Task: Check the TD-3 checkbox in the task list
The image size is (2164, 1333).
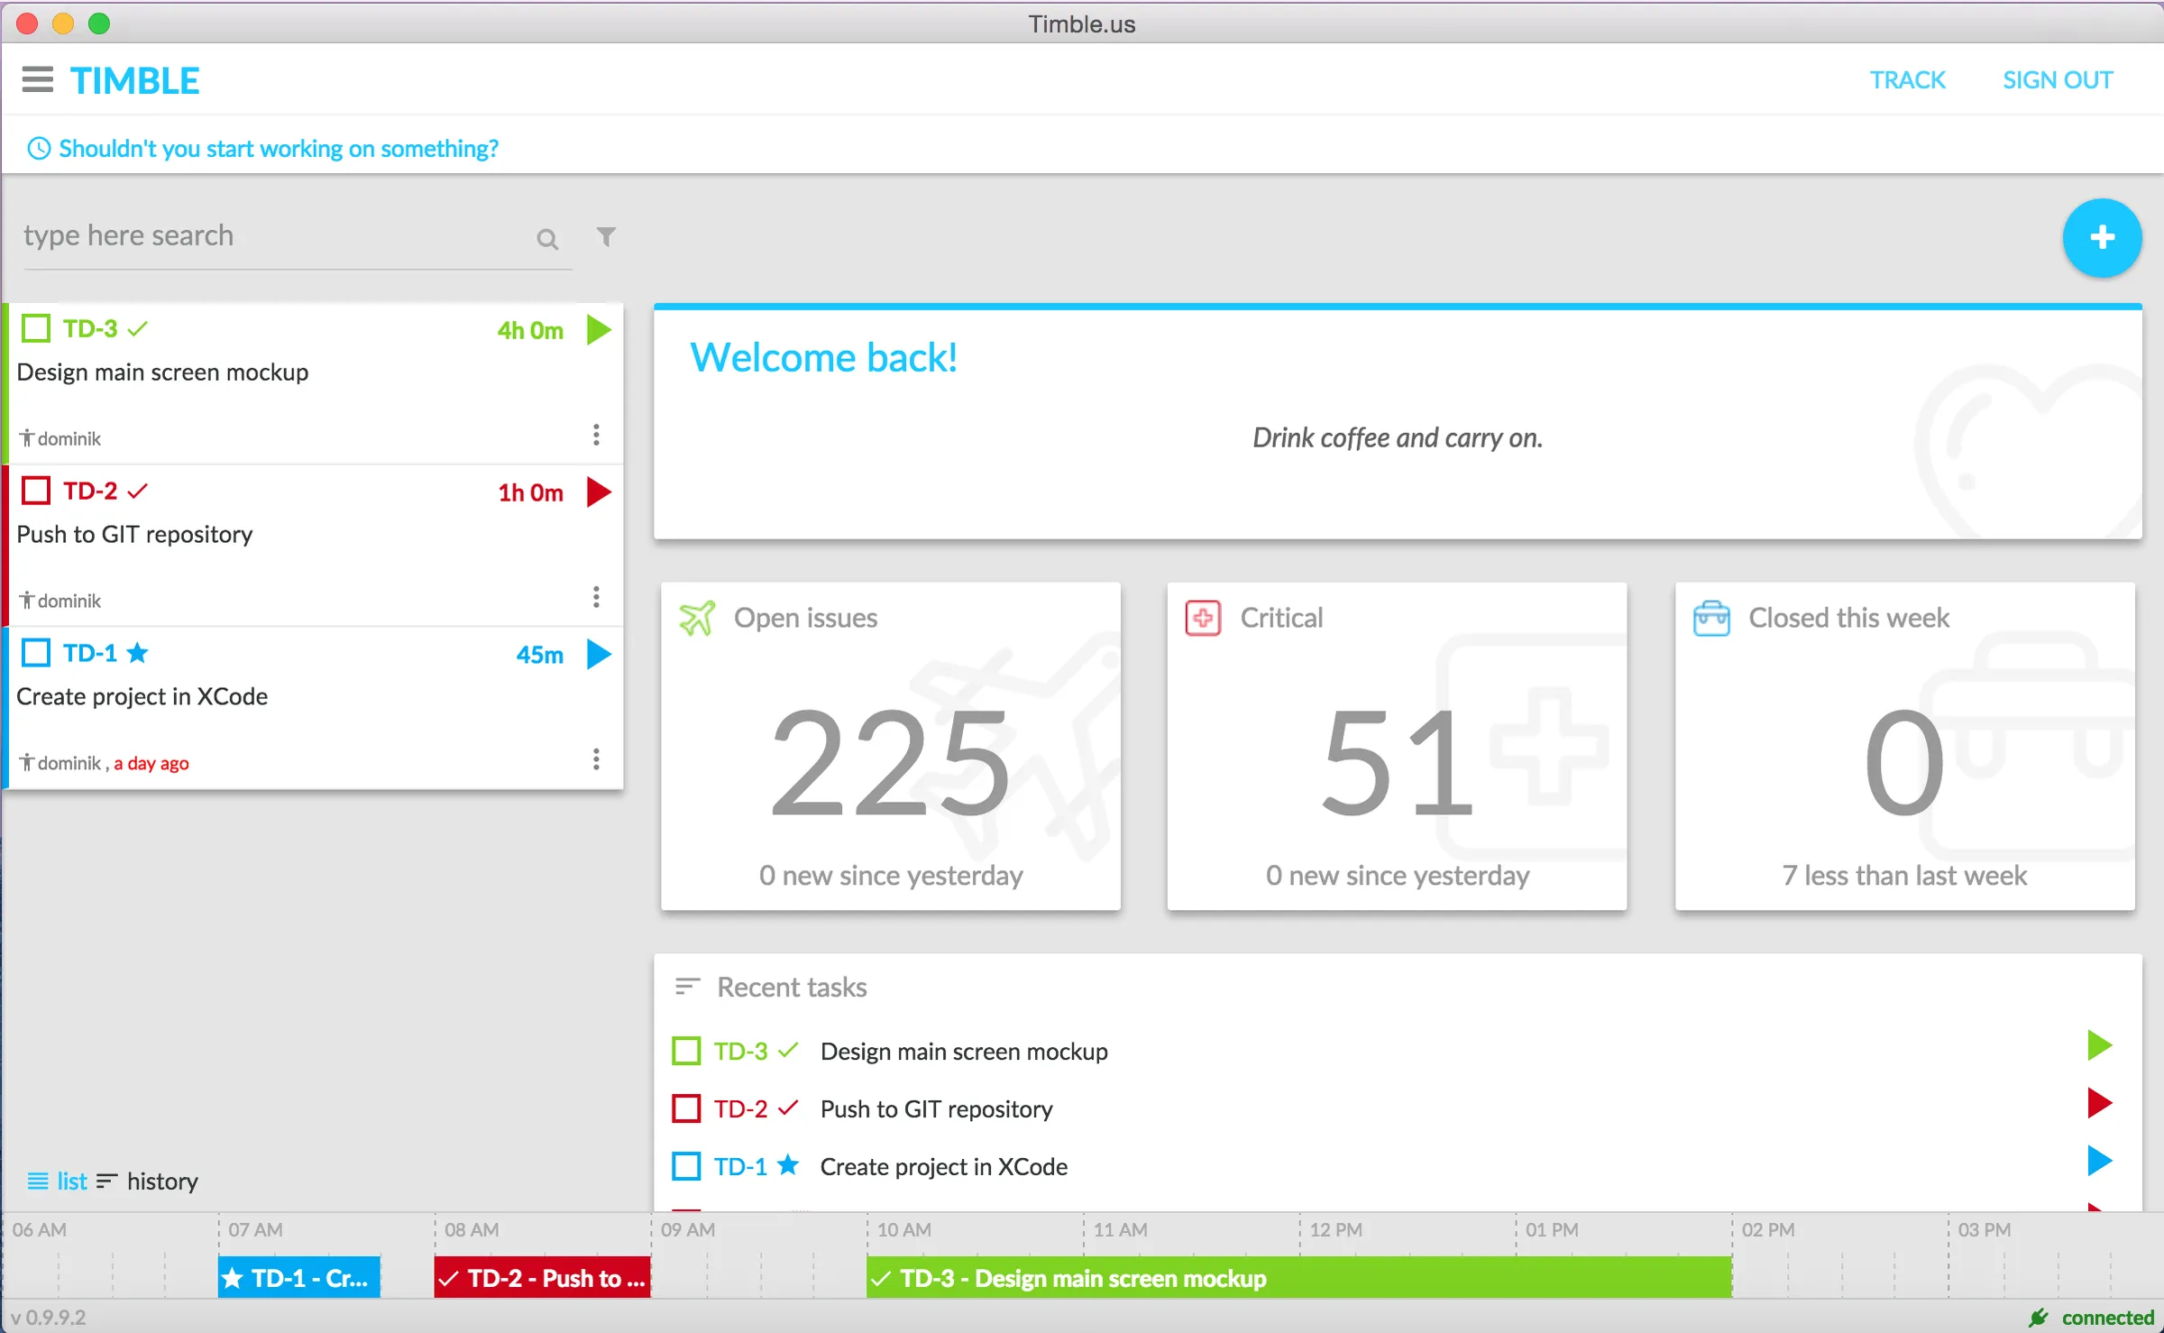Action: (35, 327)
